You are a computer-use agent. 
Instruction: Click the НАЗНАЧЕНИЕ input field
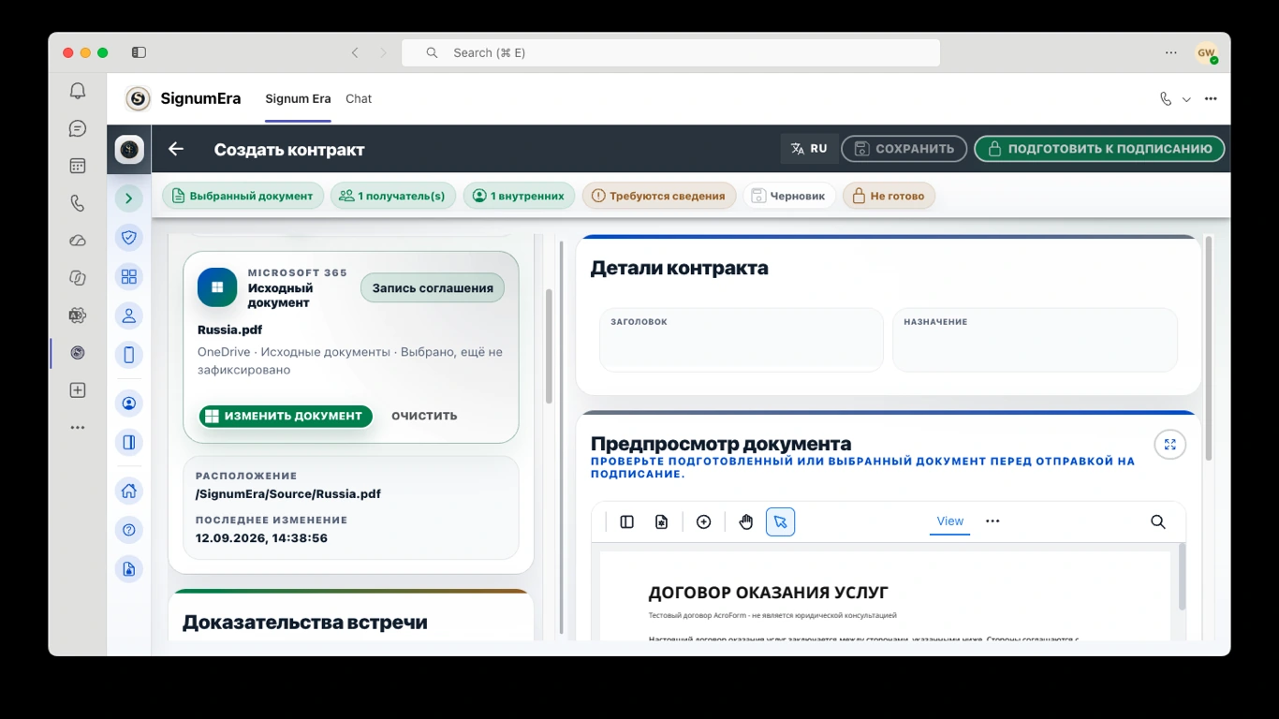(1035, 340)
